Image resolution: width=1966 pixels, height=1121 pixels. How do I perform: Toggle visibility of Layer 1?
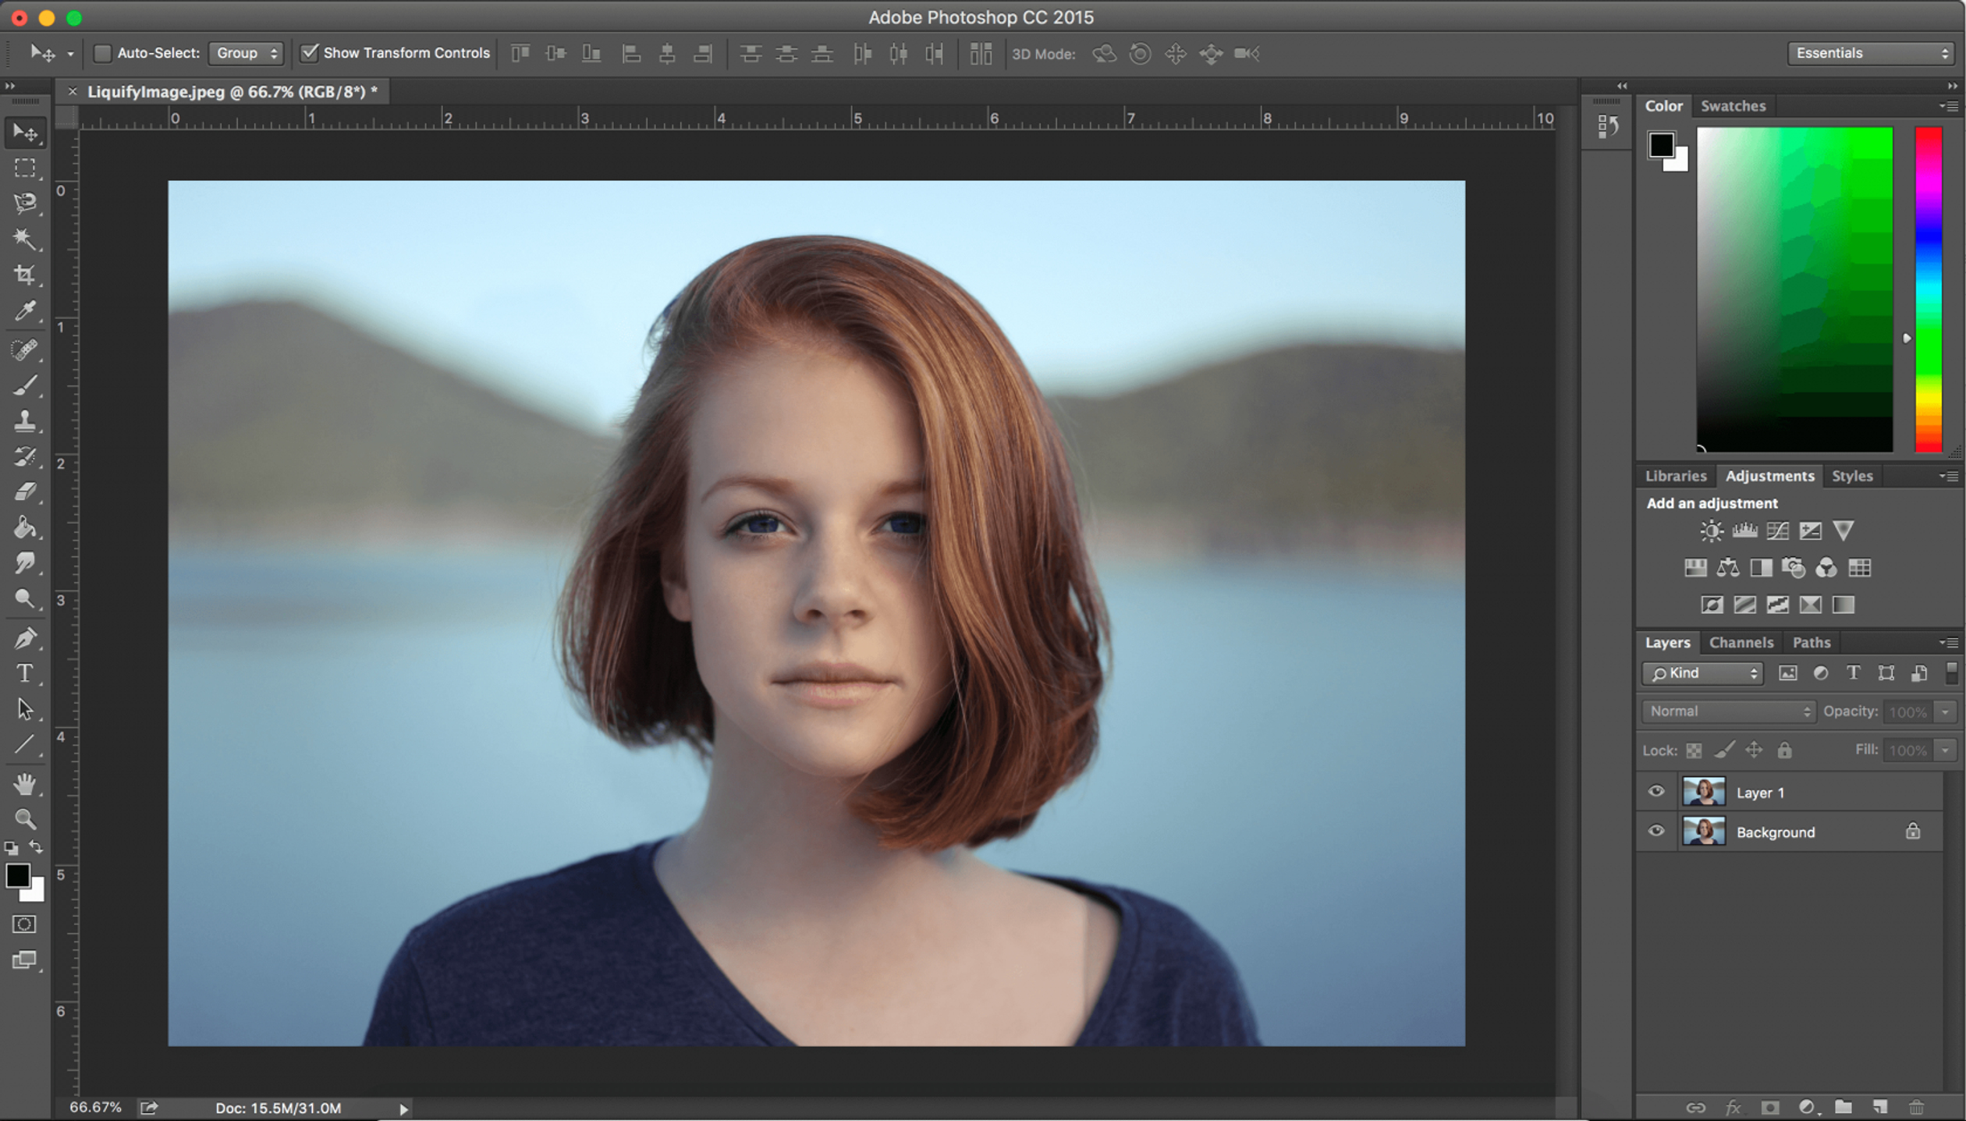click(x=1657, y=793)
